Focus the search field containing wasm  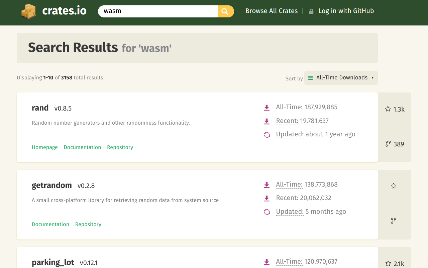click(x=158, y=11)
